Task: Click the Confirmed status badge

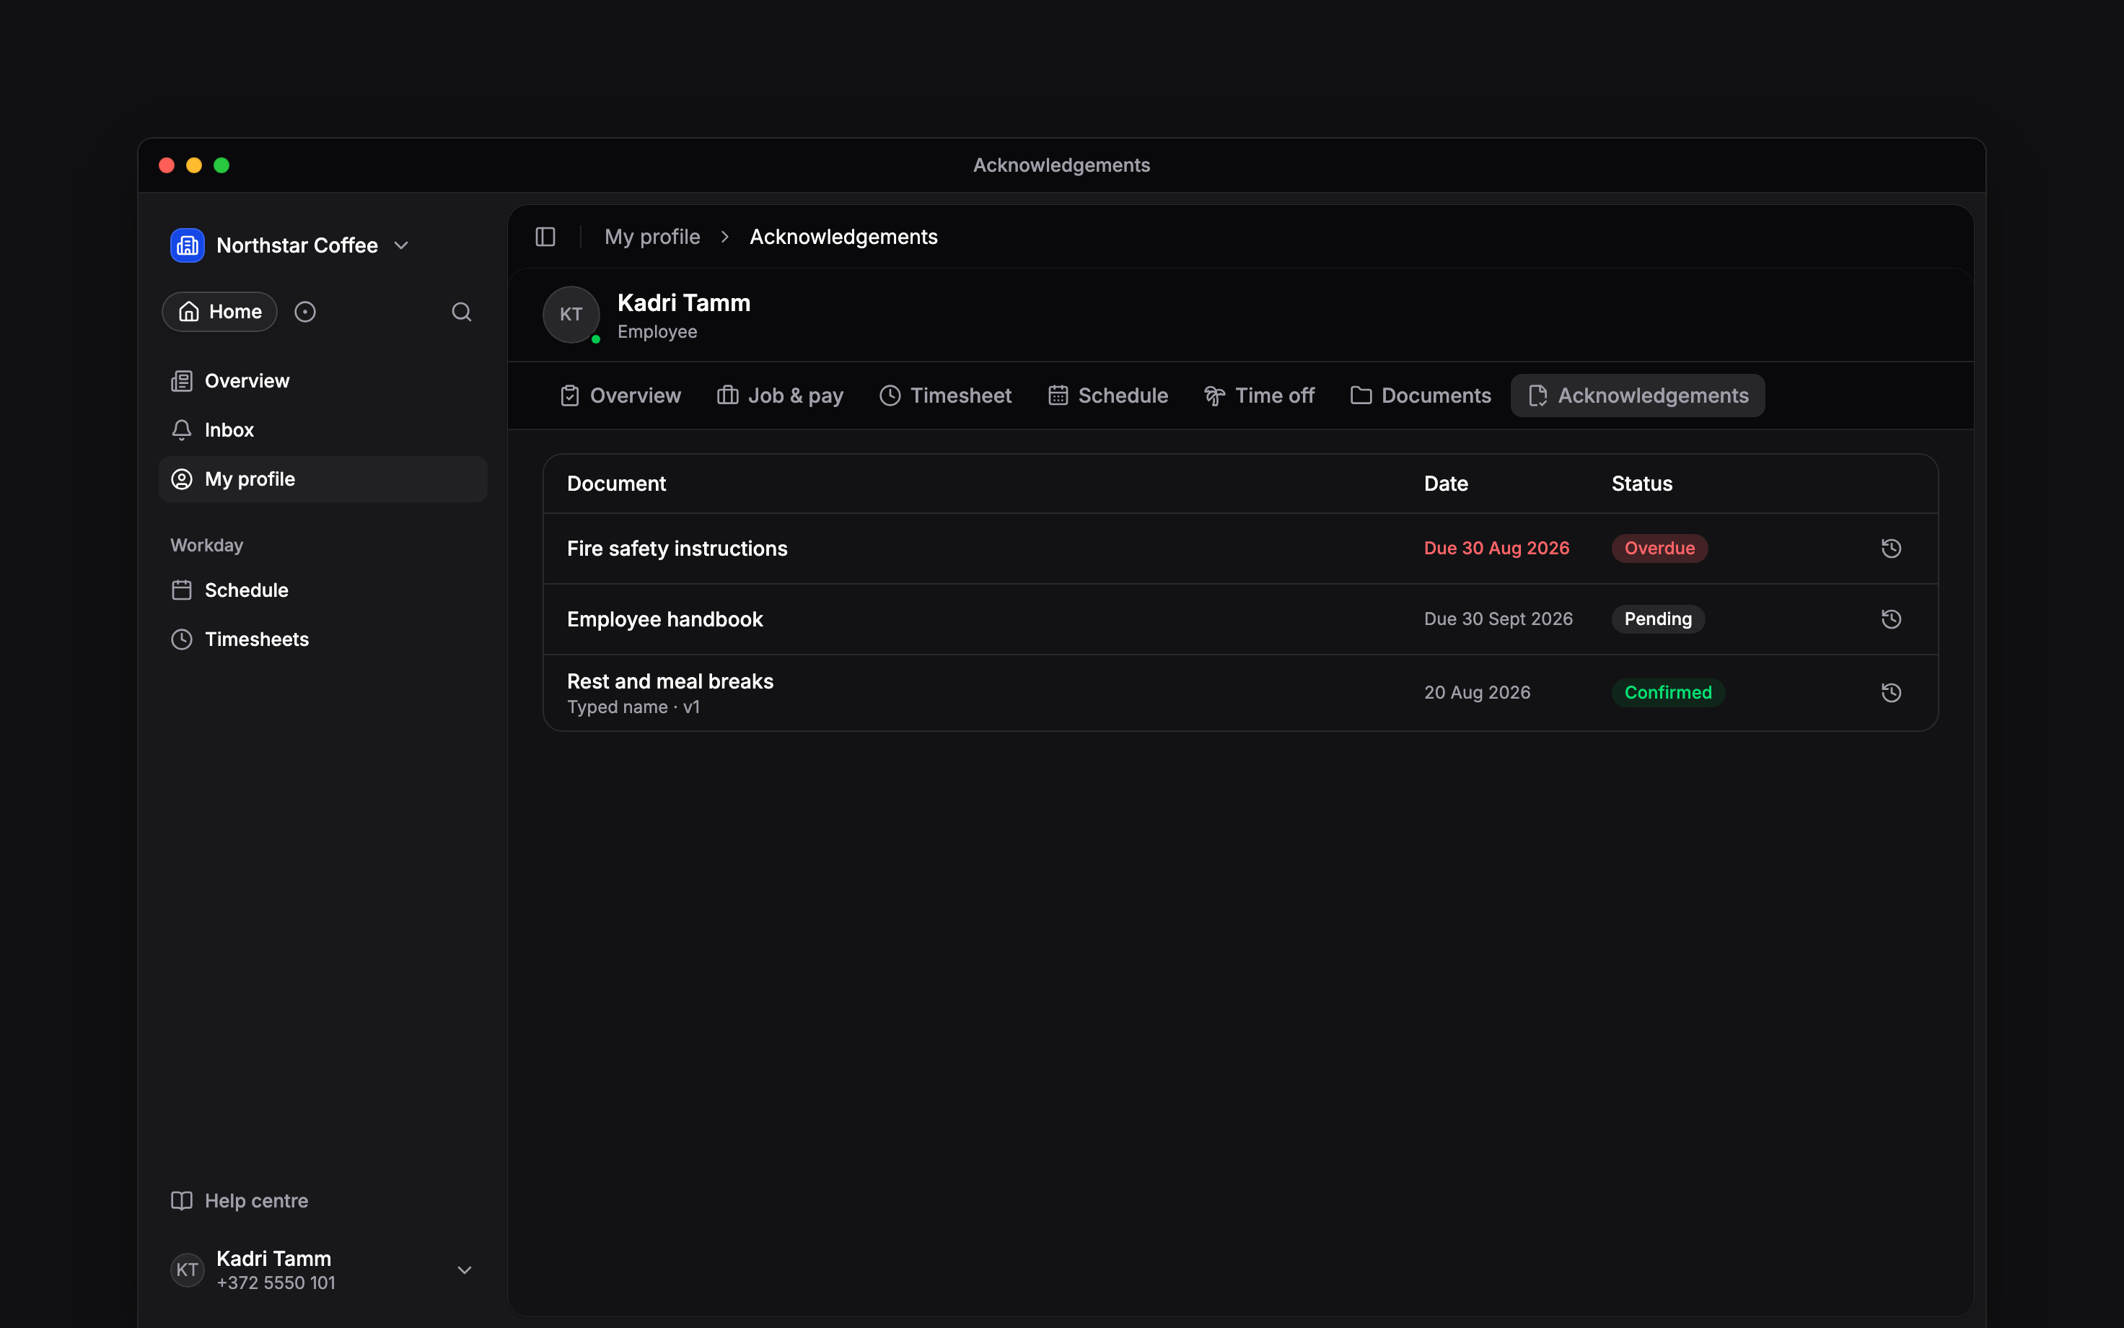Action: click(1667, 693)
